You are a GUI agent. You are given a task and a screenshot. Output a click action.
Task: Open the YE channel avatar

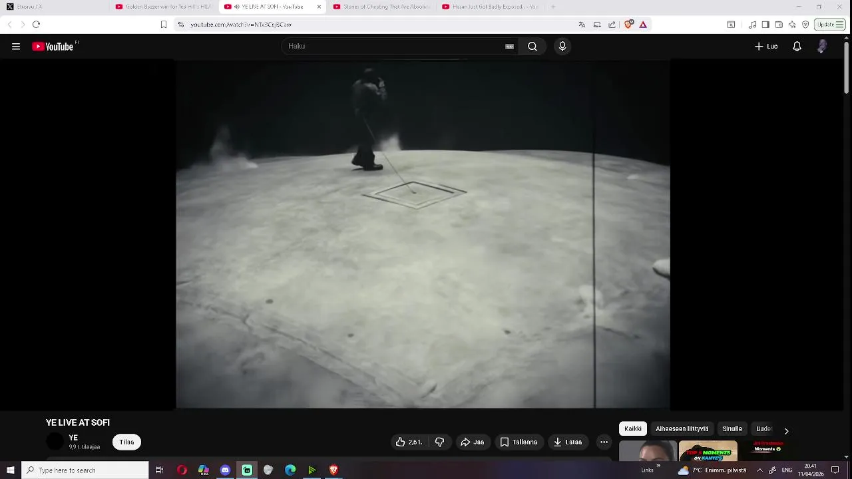pos(55,441)
